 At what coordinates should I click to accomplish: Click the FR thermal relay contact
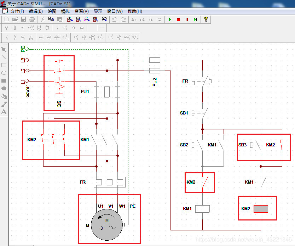[x=202, y=82]
